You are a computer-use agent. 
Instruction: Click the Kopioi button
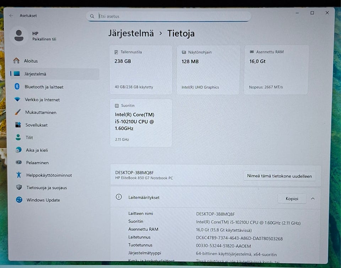pos(292,199)
